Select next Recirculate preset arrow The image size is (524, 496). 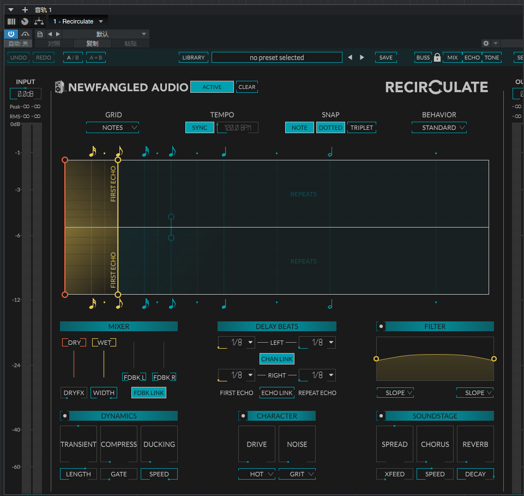coord(362,57)
